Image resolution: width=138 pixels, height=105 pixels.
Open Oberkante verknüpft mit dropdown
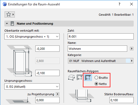click(x=32, y=37)
